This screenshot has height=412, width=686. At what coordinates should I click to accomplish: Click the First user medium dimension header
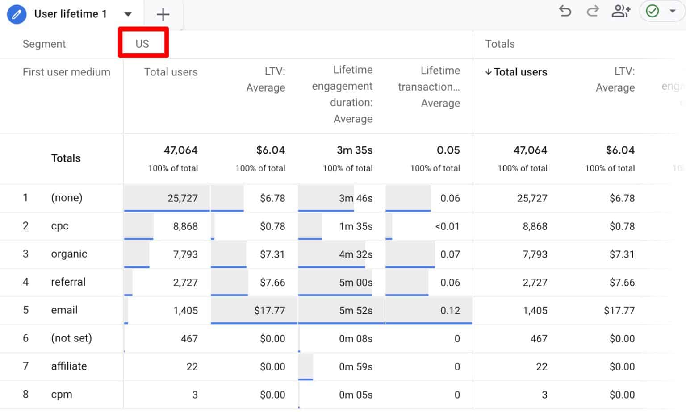point(67,72)
